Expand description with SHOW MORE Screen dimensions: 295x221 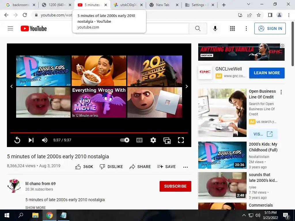[35, 207]
